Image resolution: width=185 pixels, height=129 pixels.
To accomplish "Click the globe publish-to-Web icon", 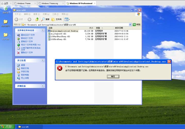I will point(18,45).
